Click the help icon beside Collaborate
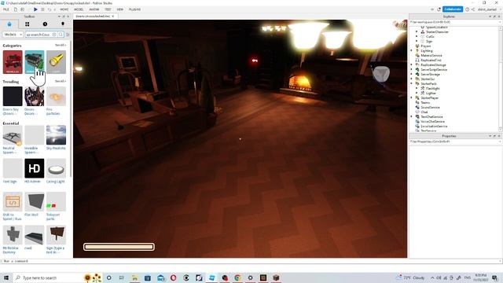The width and height of the screenshot is (503, 283). coord(468,9)
